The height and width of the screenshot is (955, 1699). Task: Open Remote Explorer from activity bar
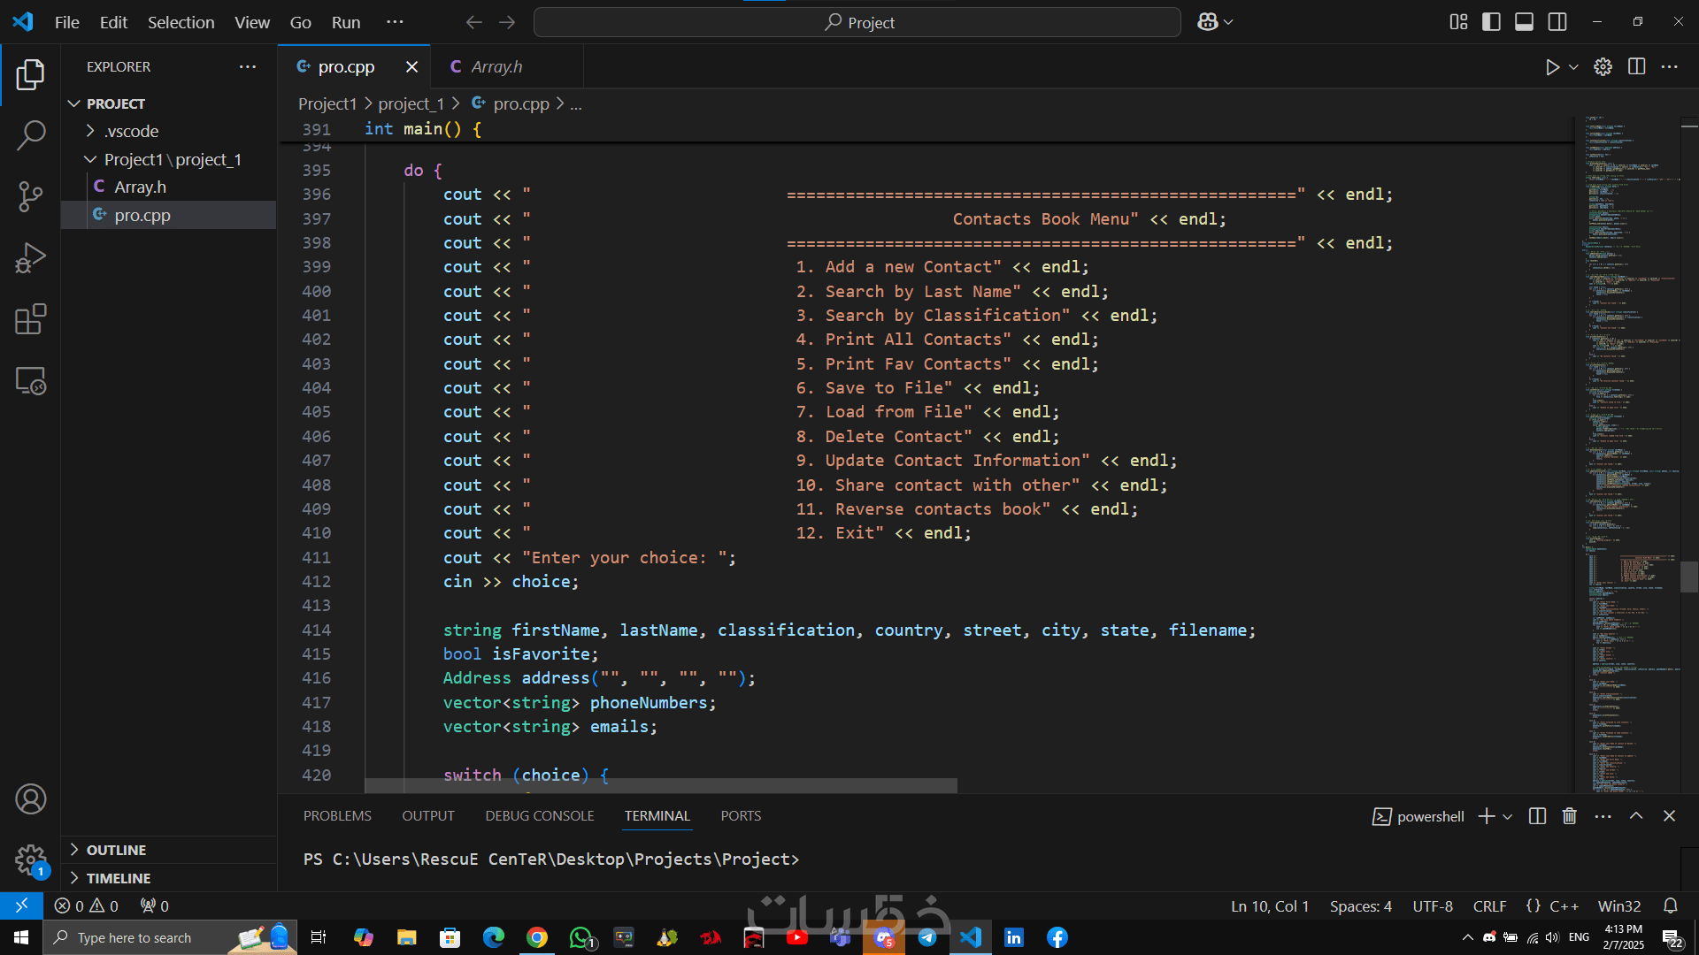(31, 381)
